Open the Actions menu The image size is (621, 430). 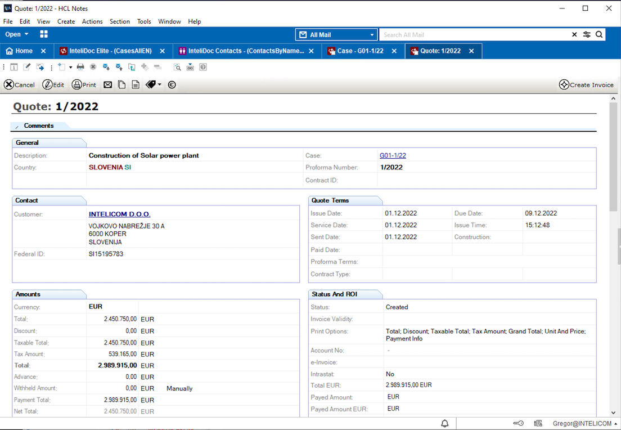(x=92, y=21)
